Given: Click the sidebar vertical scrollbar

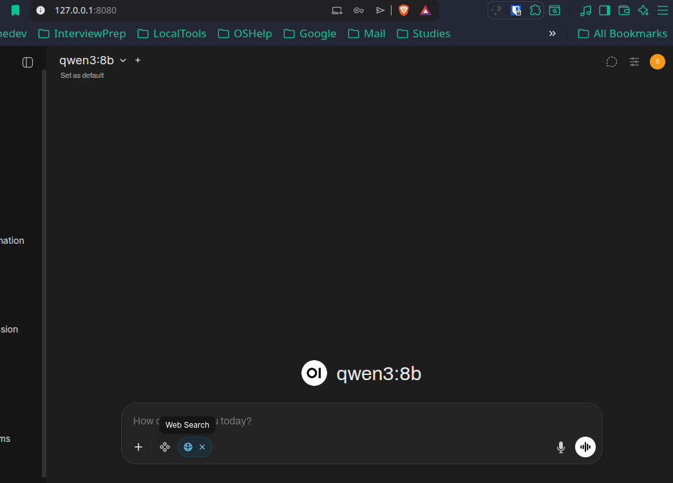Looking at the screenshot, I should (x=44, y=273).
